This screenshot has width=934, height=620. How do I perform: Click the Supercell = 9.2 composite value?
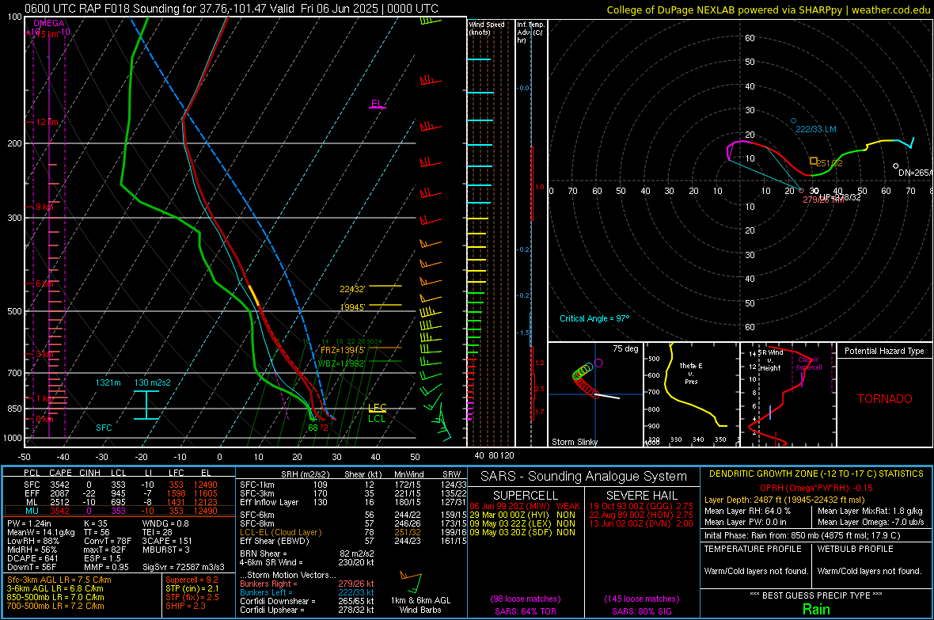(x=192, y=580)
